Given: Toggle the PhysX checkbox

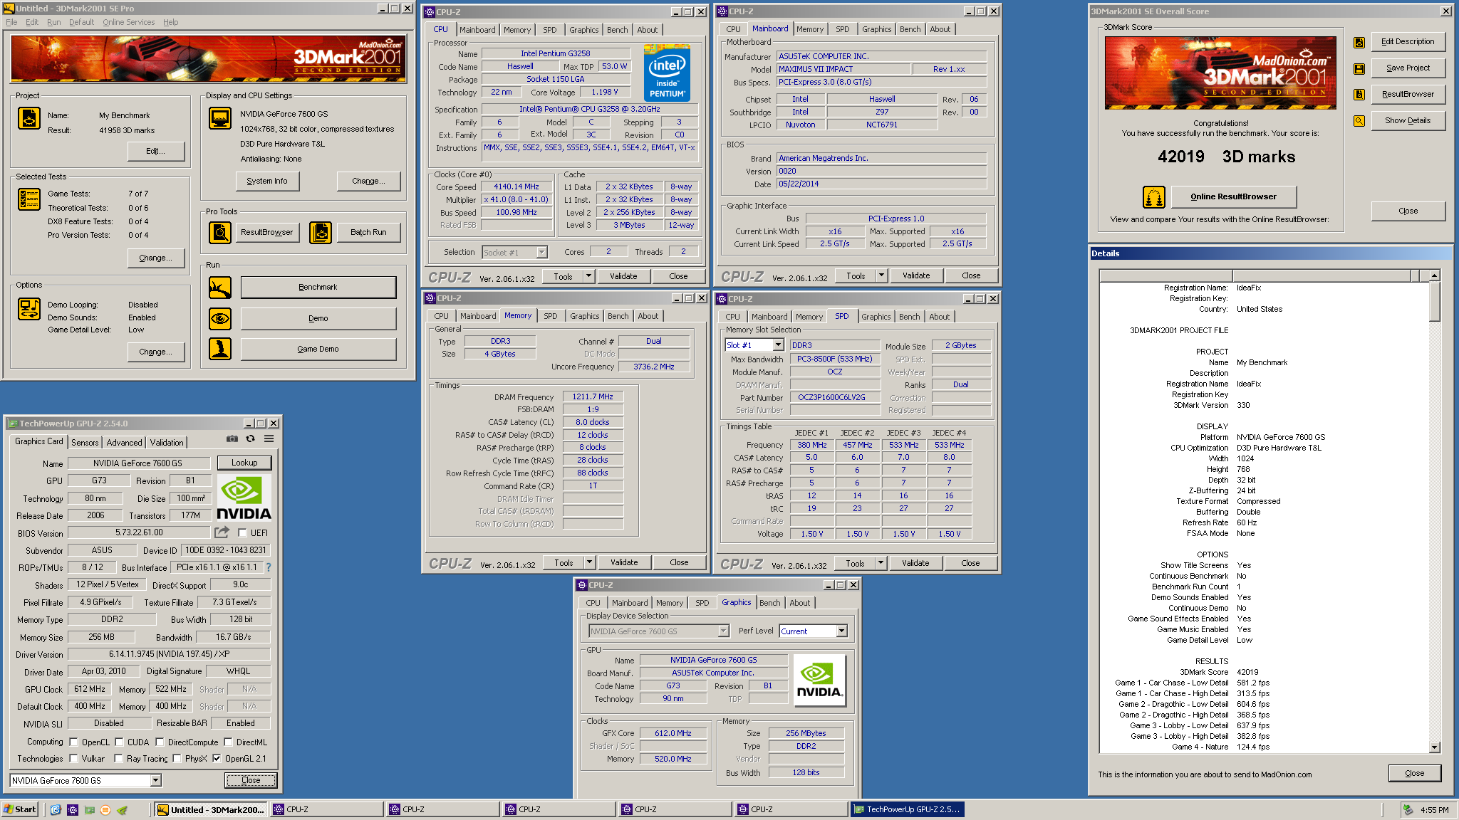Looking at the screenshot, I should (177, 759).
